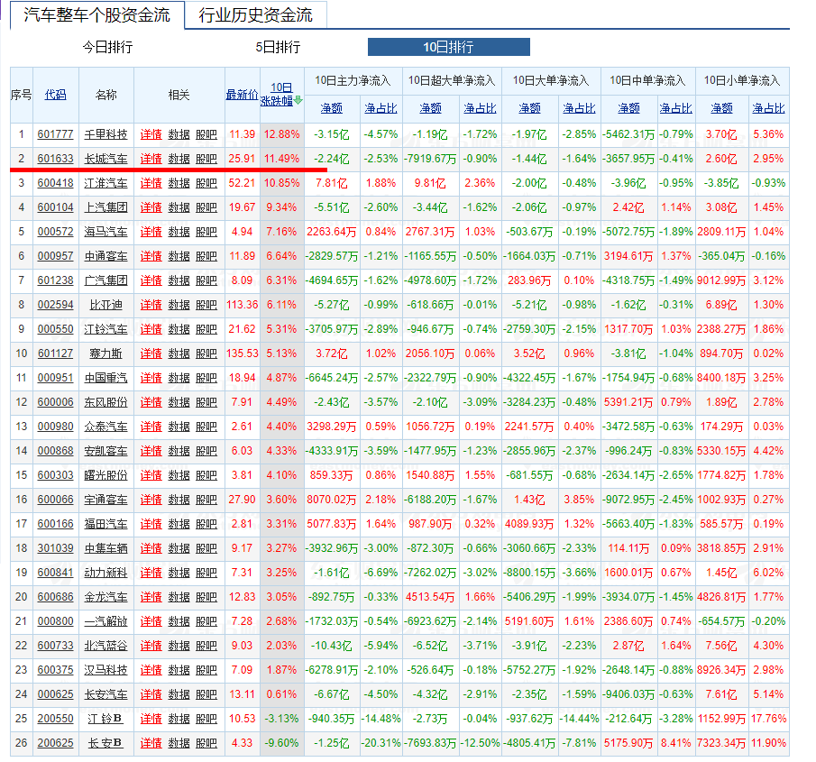Screen dimensions: 816x762
Task: Open stock code 601238
Action: pos(55,280)
